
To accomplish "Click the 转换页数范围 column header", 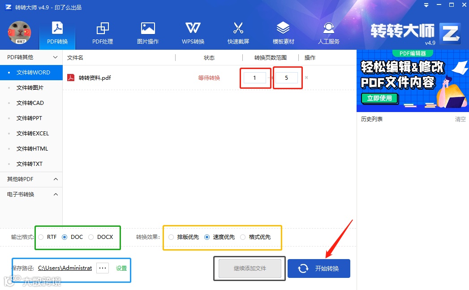I will tap(271, 57).
